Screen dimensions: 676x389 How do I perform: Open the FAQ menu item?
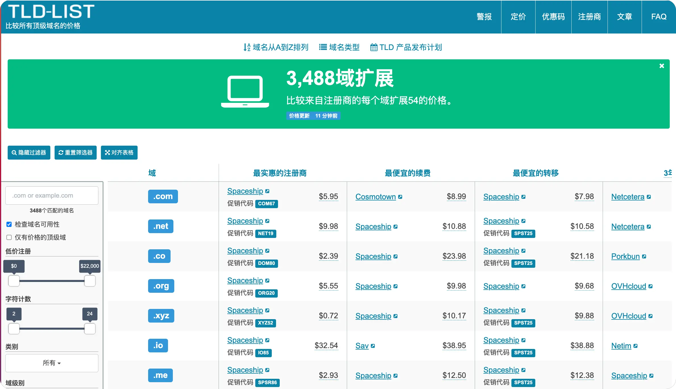pyautogui.click(x=659, y=17)
